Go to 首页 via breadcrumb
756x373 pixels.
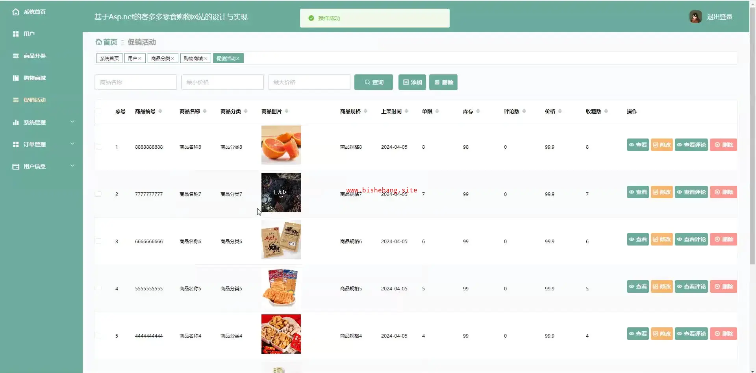[x=107, y=42]
